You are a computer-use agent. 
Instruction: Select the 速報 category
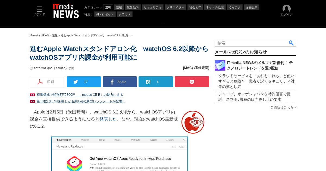click(108, 7)
